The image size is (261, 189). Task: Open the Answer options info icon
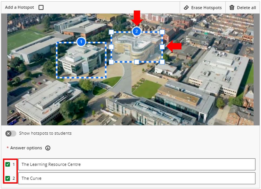(x=48, y=148)
